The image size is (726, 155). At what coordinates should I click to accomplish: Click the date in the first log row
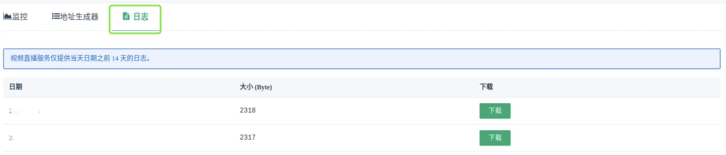[24, 111]
